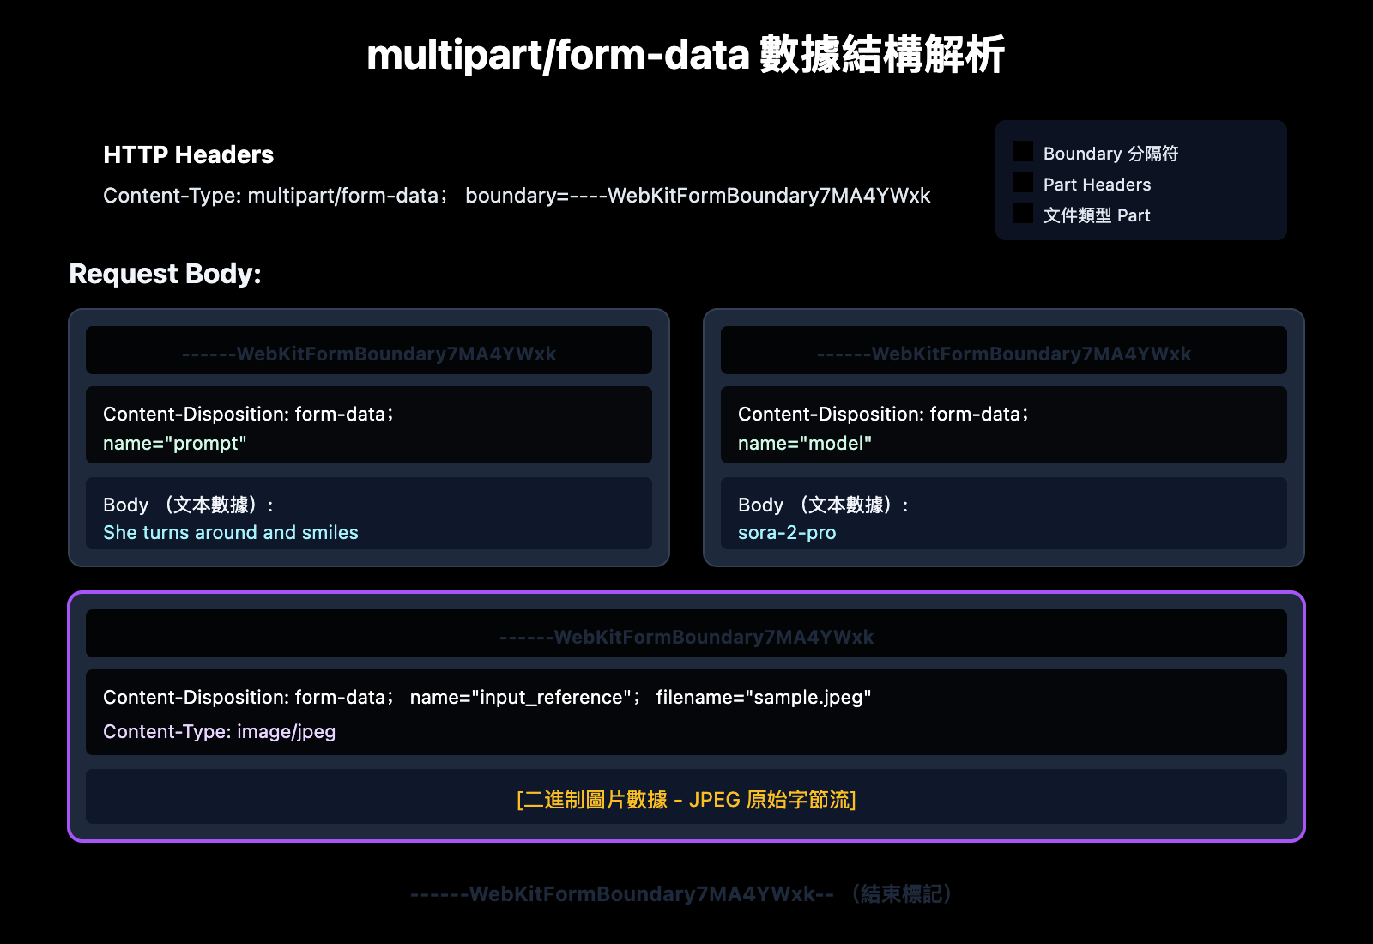Expand the prompt part's Body section
The image size is (1373, 944).
coord(369,514)
